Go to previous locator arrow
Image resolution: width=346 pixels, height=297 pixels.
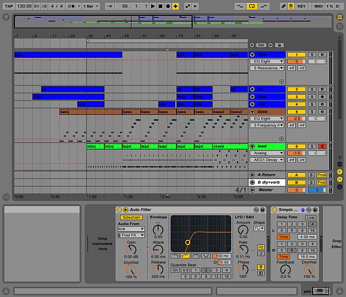click(x=252, y=45)
